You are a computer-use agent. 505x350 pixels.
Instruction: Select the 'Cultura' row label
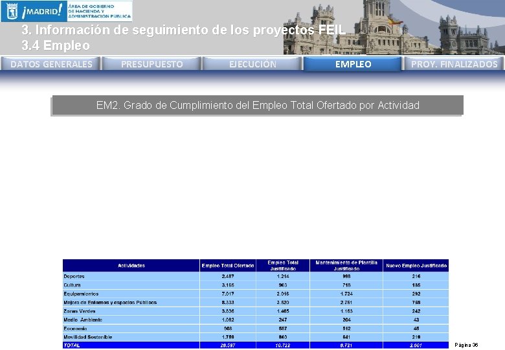coord(72,285)
